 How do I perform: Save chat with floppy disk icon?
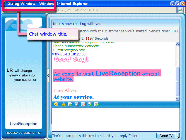pyautogui.click(x=90, y=104)
